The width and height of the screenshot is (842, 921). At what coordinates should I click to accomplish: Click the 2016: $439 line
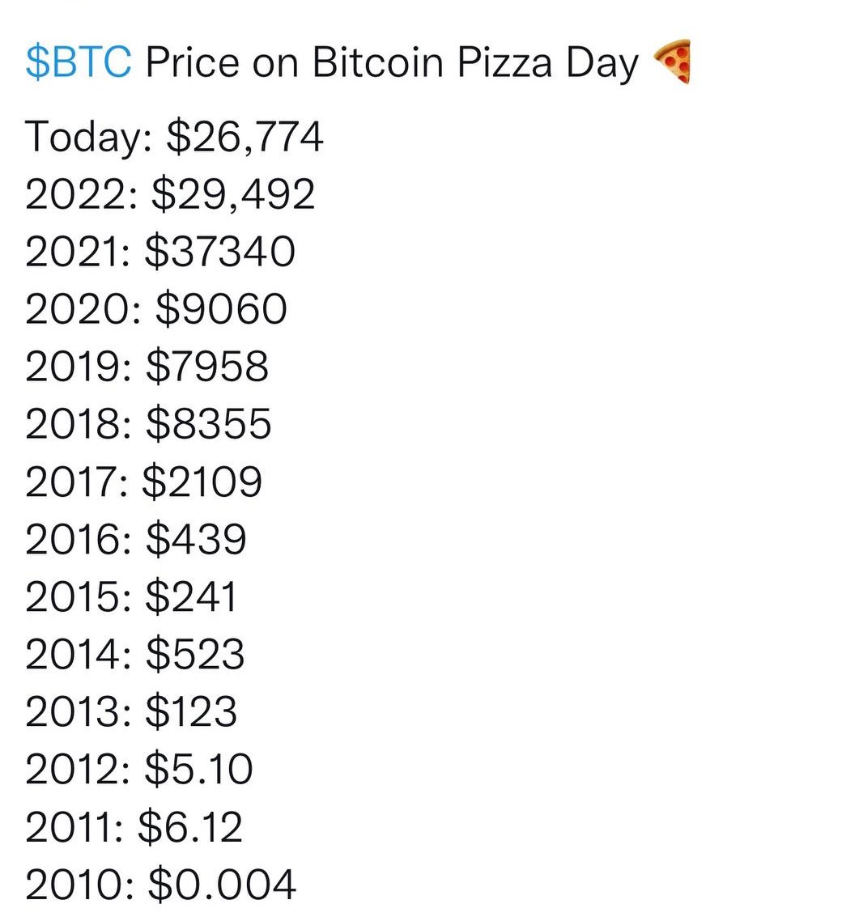click(135, 539)
